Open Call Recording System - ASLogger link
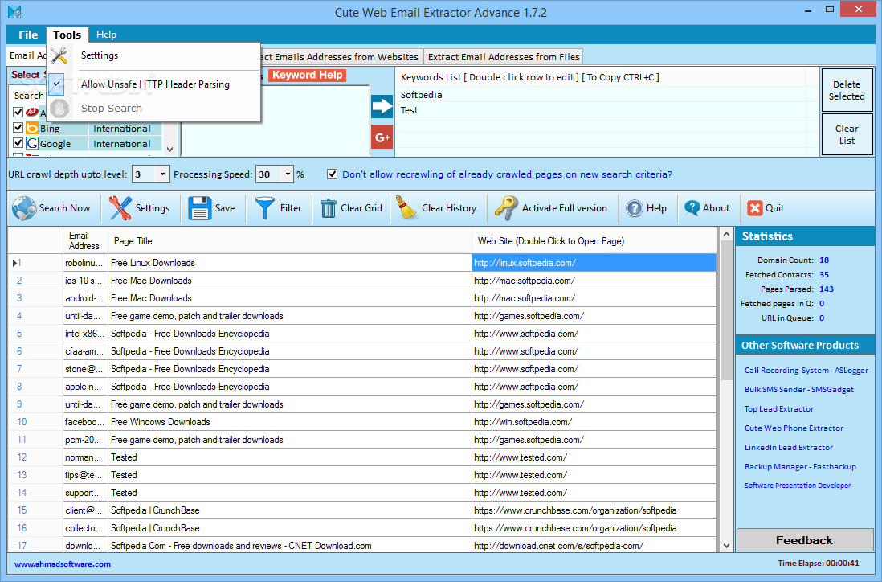 coord(806,371)
